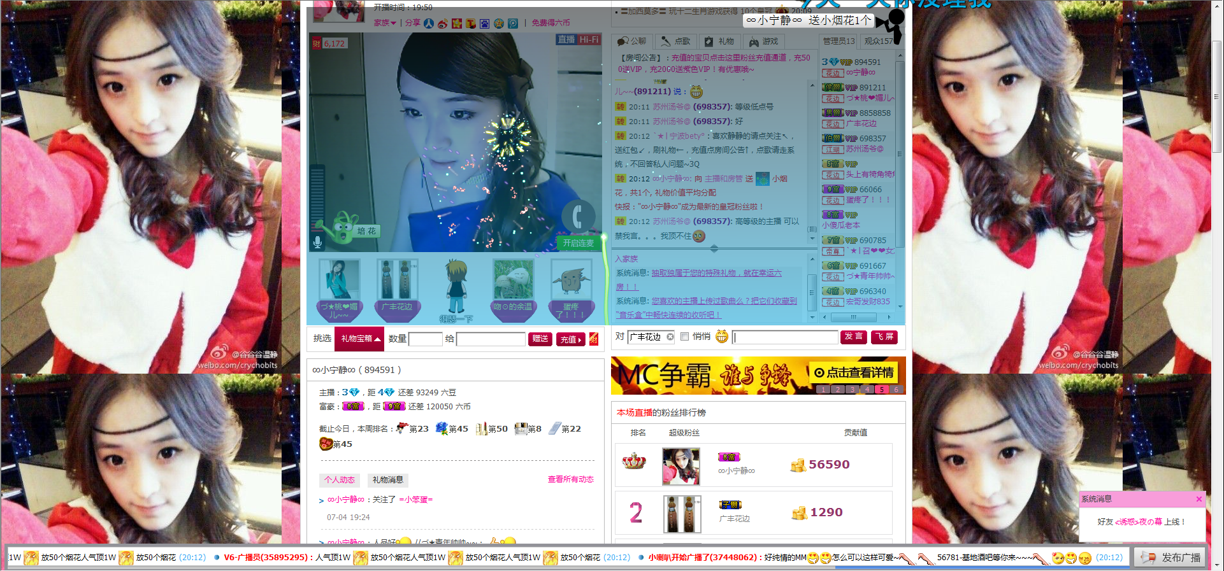The height and width of the screenshot is (571, 1224).
Task: Toggle the 悄悄 whisper checkbox
Action: point(684,337)
